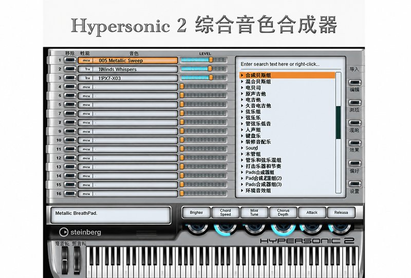Expand the 木管组 category arrow

click(242, 154)
